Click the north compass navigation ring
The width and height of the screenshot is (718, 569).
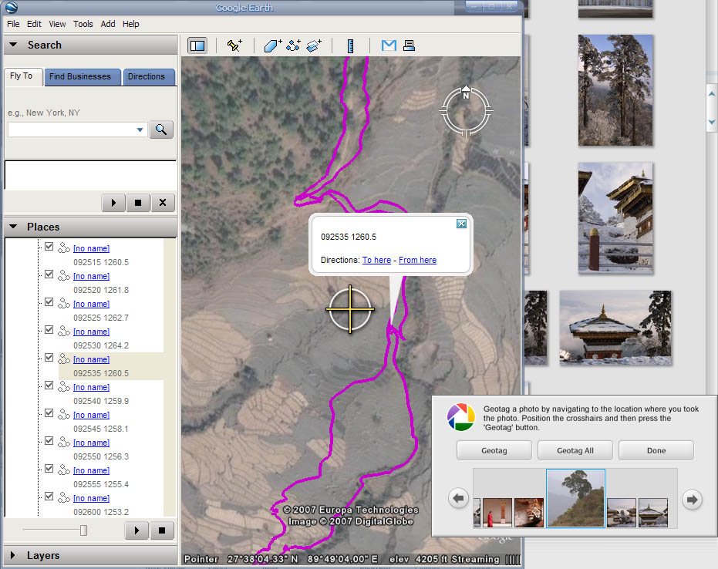[466, 111]
